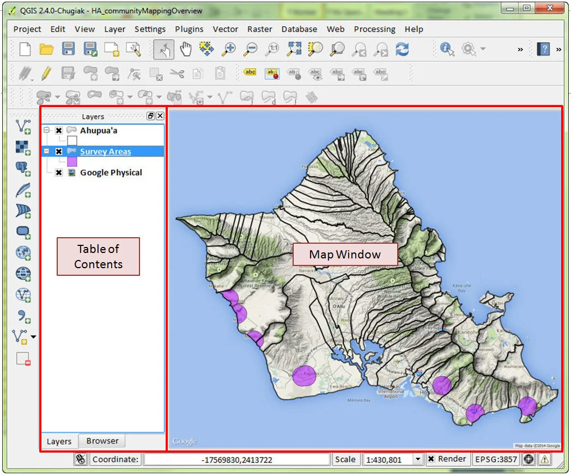The width and height of the screenshot is (571, 476).
Task: Switch to the Browser tab
Action: click(102, 441)
